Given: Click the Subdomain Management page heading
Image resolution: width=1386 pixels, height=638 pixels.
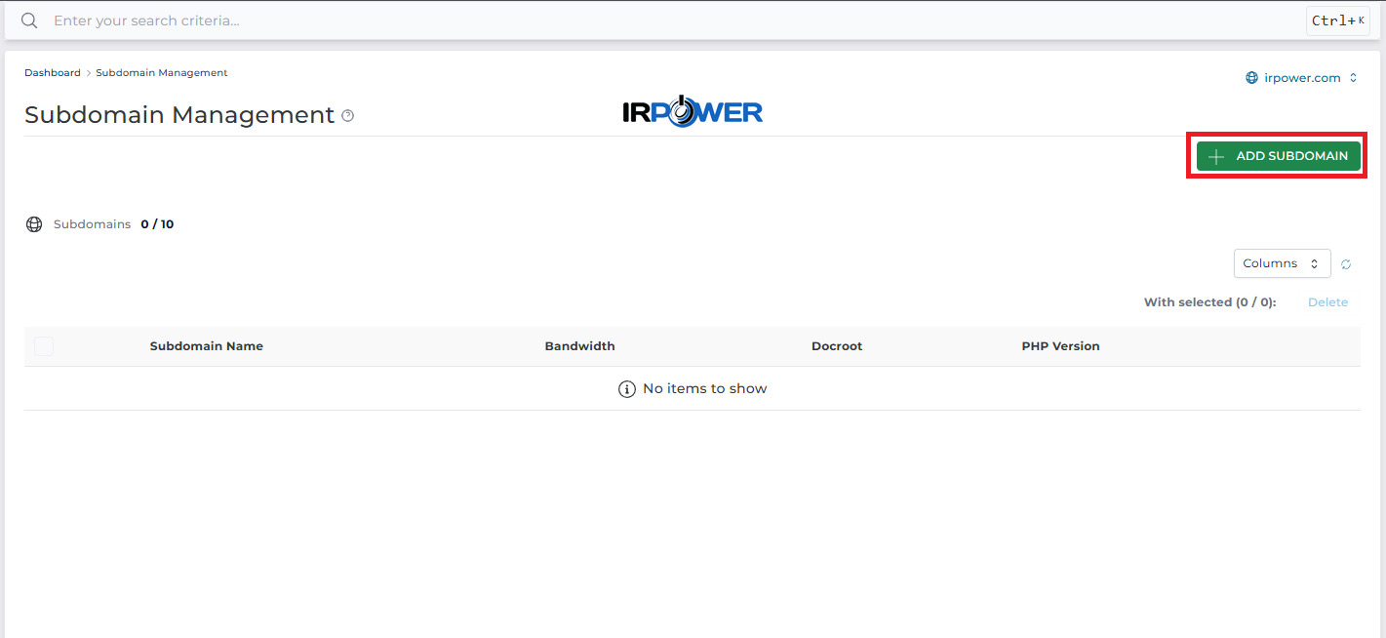Looking at the screenshot, I should (179, 115).
